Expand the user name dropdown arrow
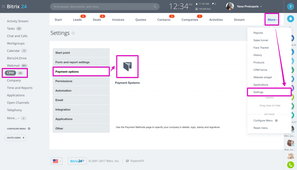 click(x=261, y=6)
